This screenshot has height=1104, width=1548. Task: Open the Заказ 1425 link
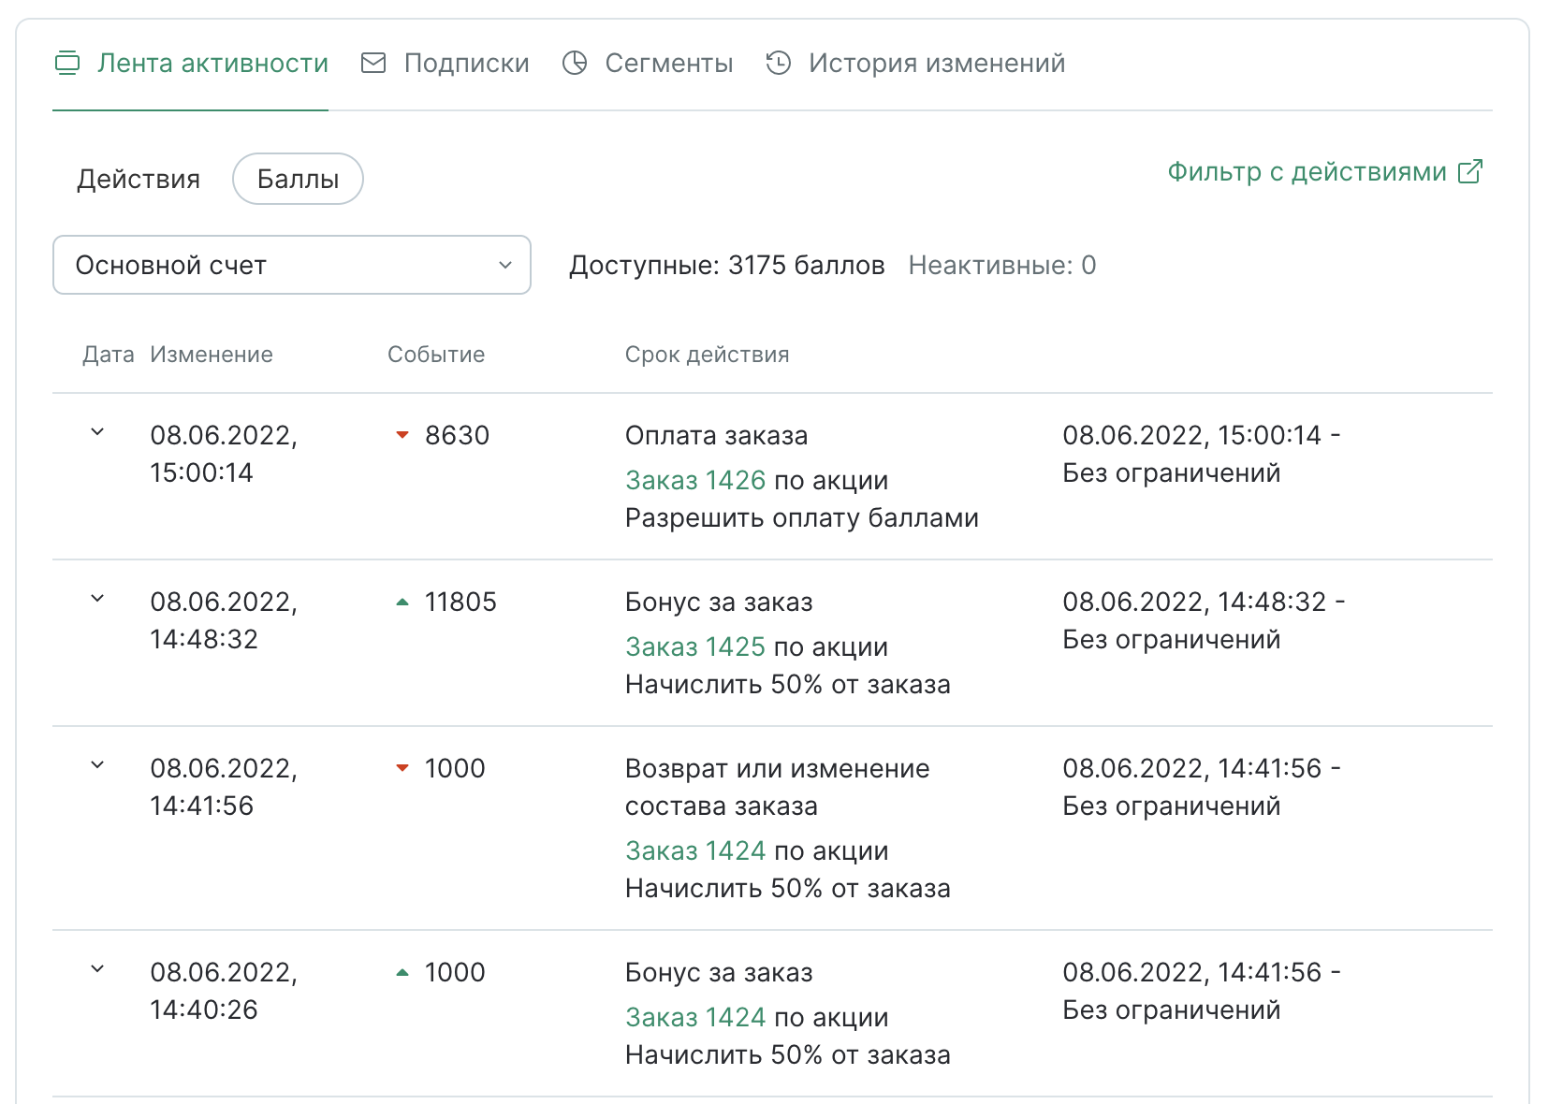[x=695, y=646]
